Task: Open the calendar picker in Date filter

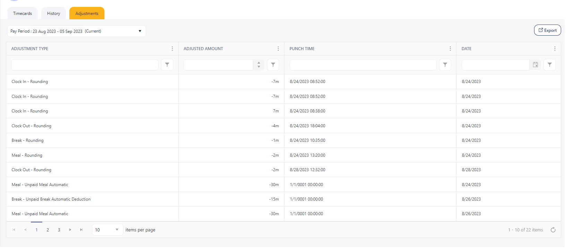Action: 535,65
